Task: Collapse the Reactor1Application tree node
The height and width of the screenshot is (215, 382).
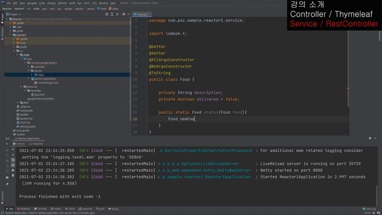Action: pyautogui.click(x=28, y=79)
